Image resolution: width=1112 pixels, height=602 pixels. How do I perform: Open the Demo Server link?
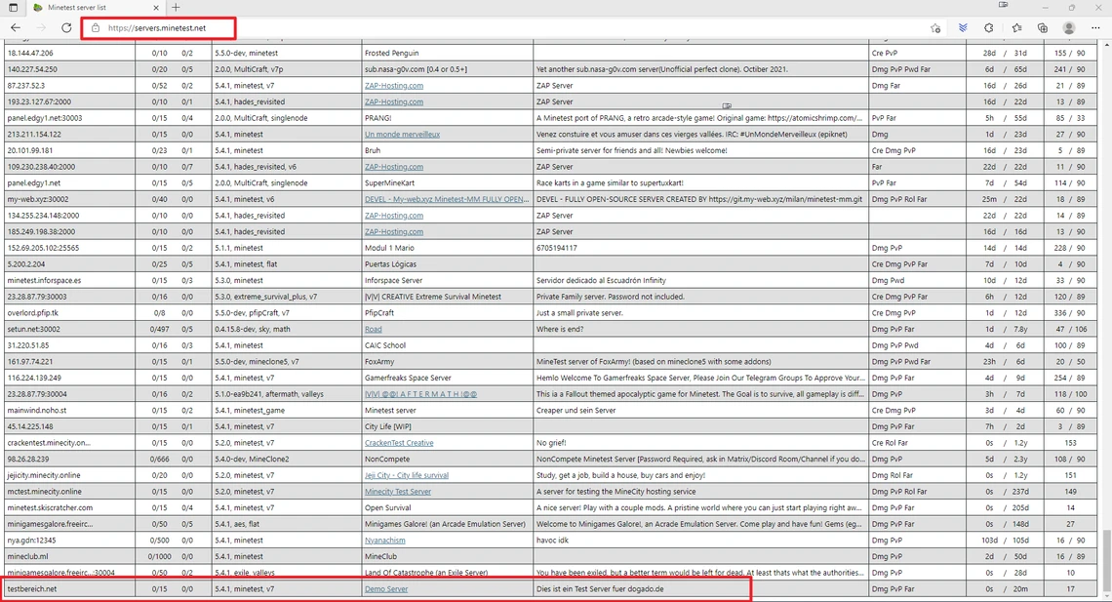point(386,589)
